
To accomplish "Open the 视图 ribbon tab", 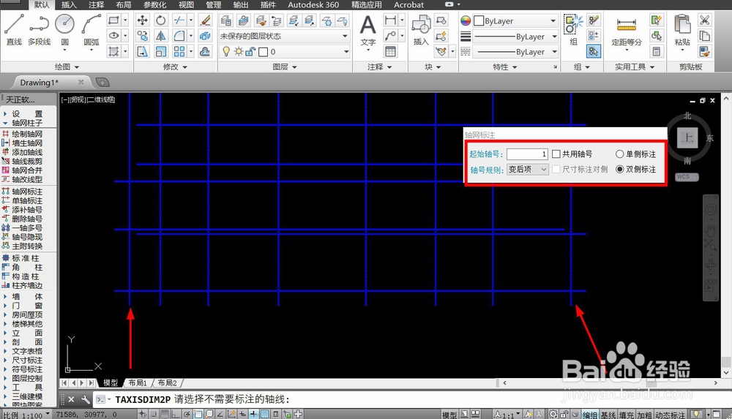I will 186,4.
